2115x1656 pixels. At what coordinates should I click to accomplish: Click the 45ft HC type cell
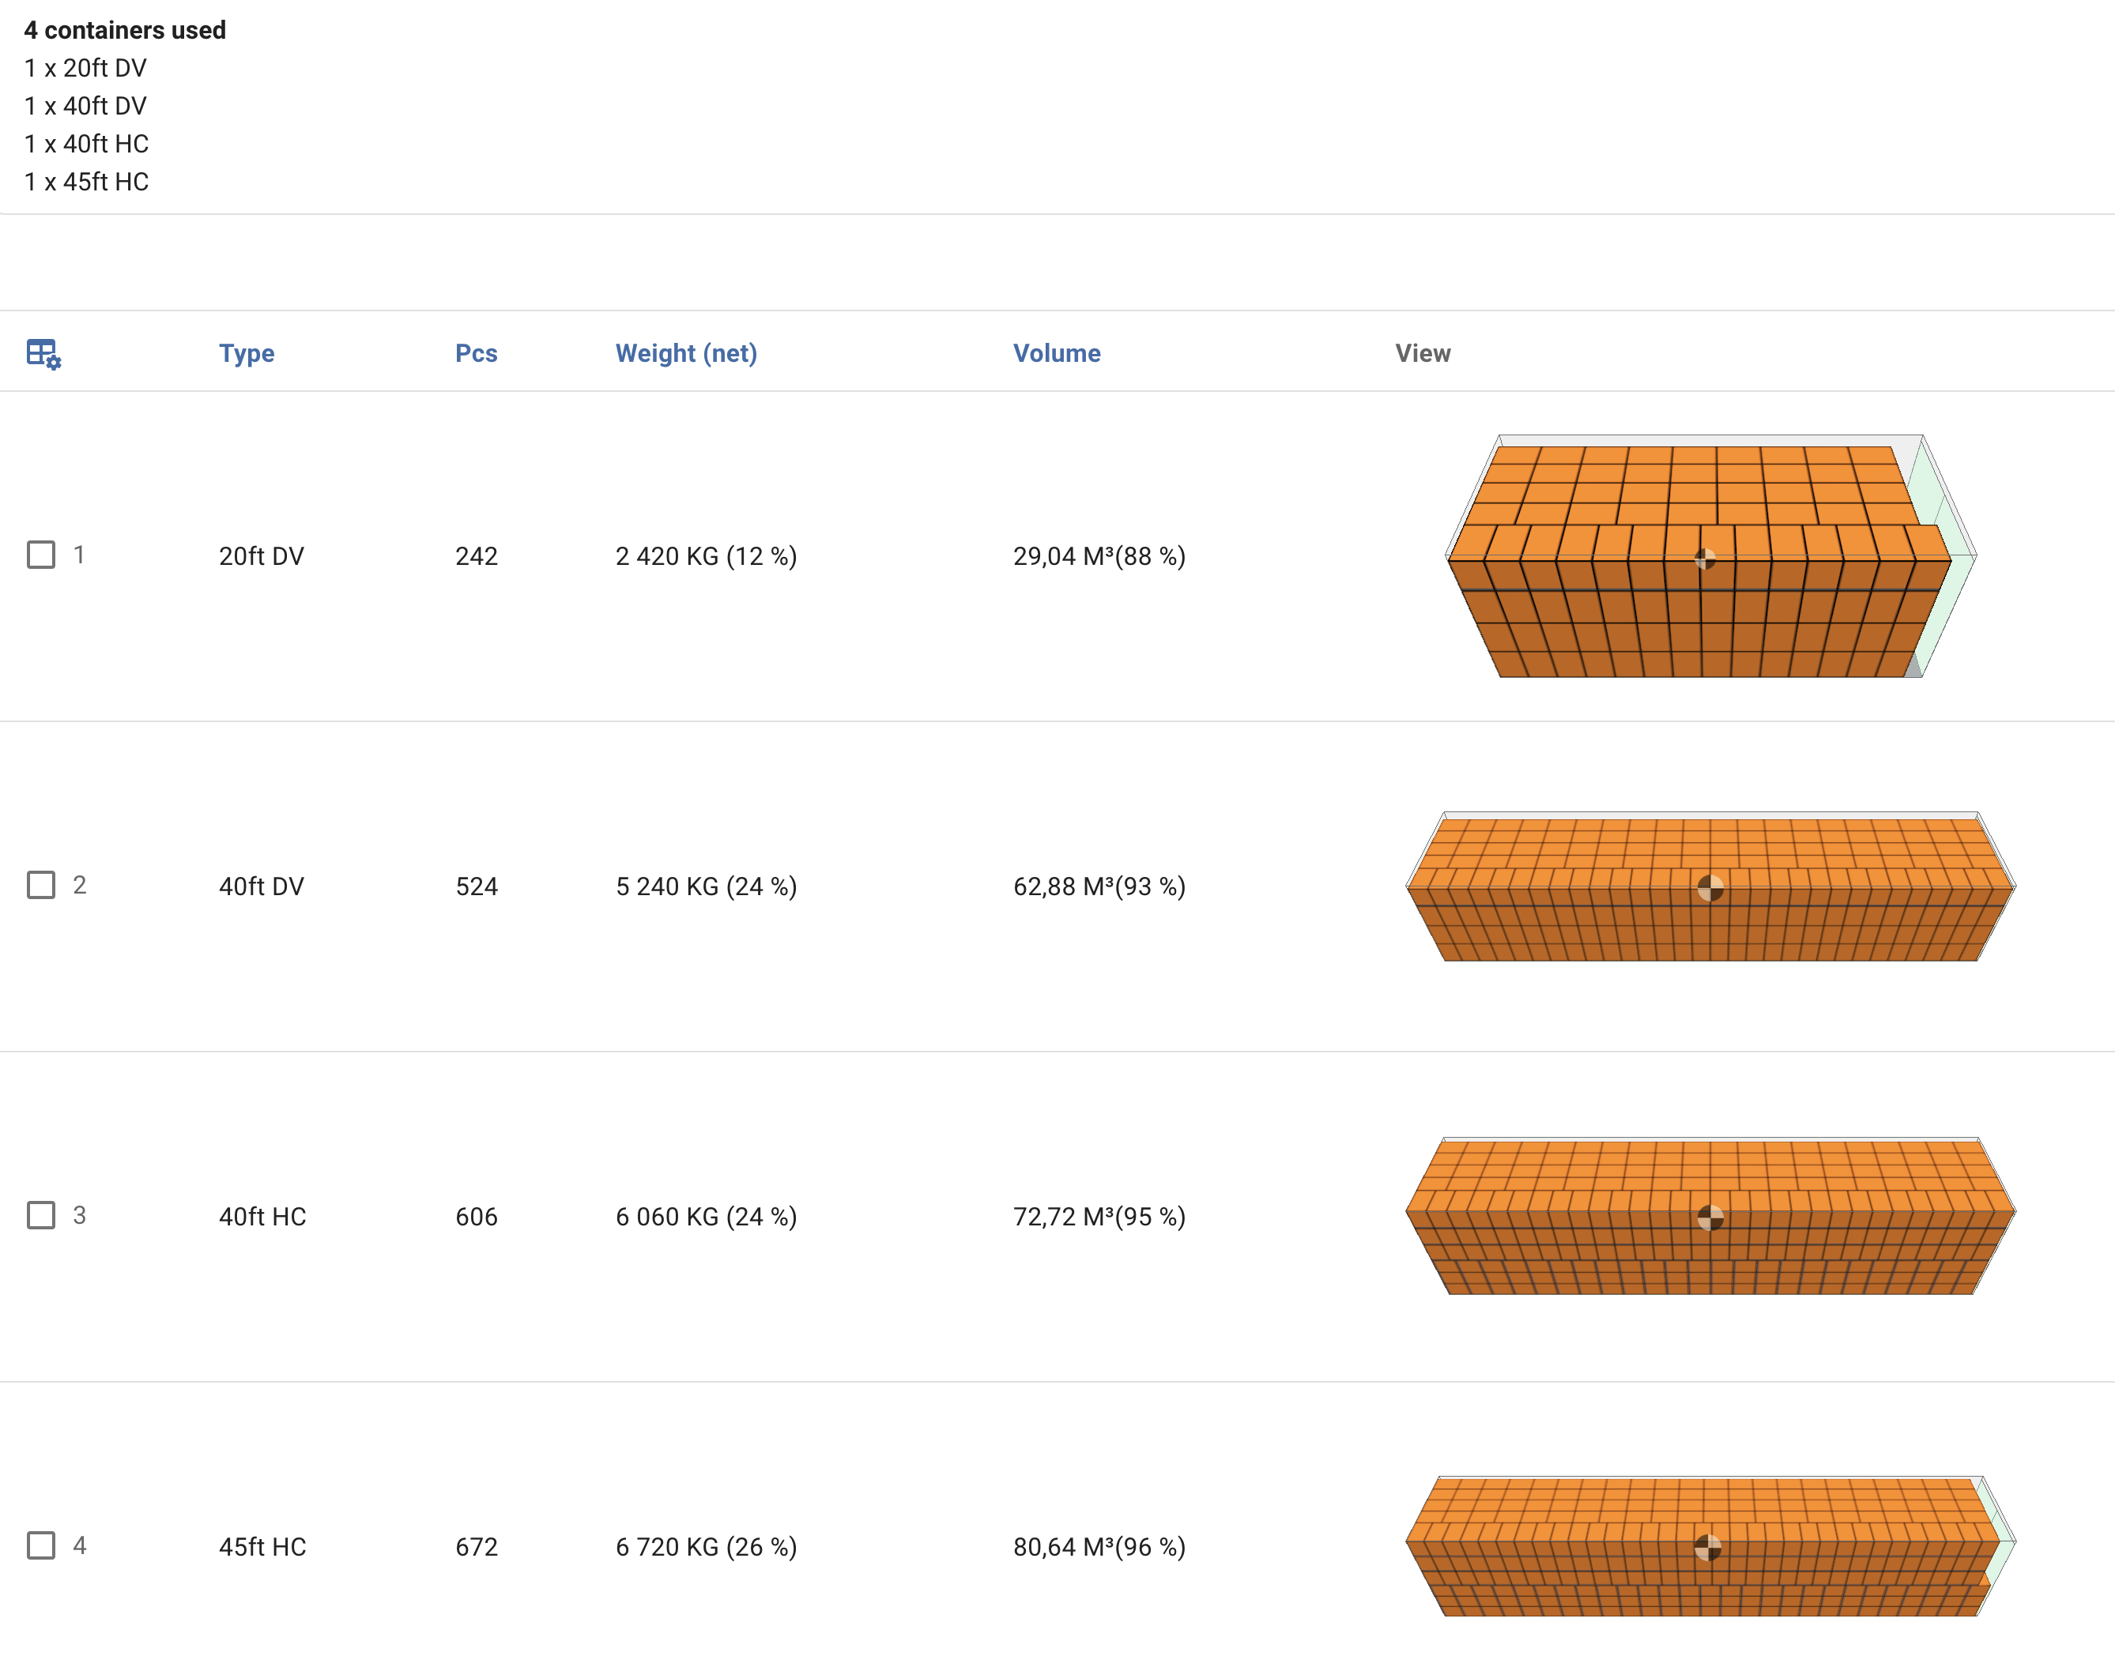point(262,1546)
